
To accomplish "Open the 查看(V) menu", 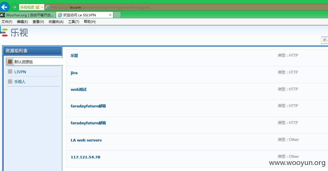I will coord(38,22).
